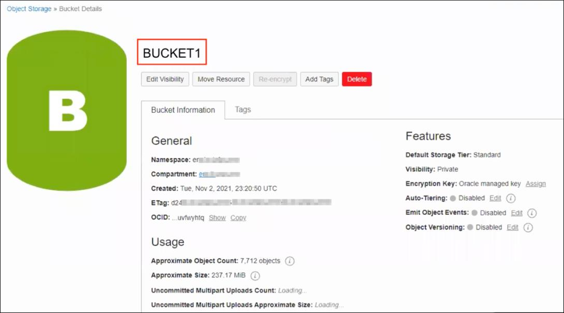Click the '237.17 MiB' size value
The width and height of the screenshot is (564, 313).
(228, 275)
